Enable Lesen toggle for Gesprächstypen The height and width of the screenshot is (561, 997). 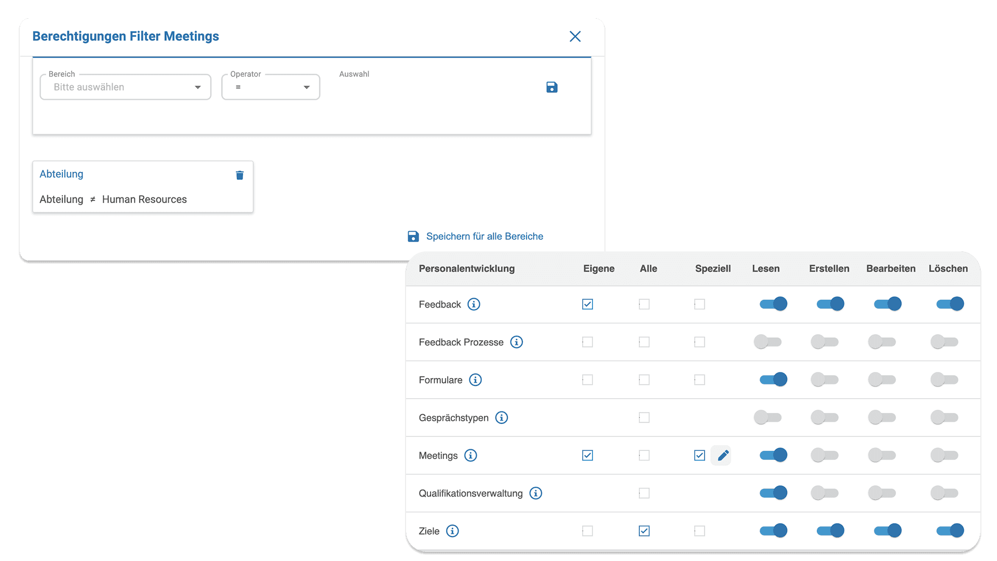[x=768, y=417]
